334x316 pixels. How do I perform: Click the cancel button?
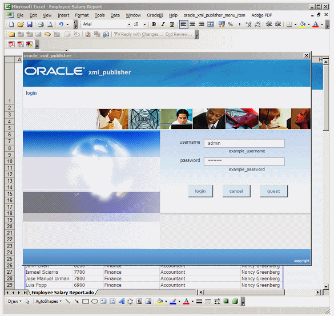(236, 191)
